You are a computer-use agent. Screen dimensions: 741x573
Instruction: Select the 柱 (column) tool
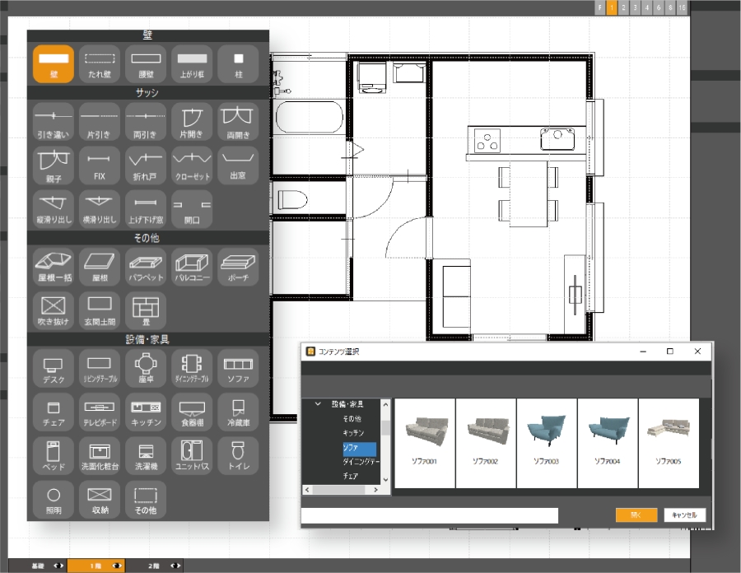[x=238, y=63]
